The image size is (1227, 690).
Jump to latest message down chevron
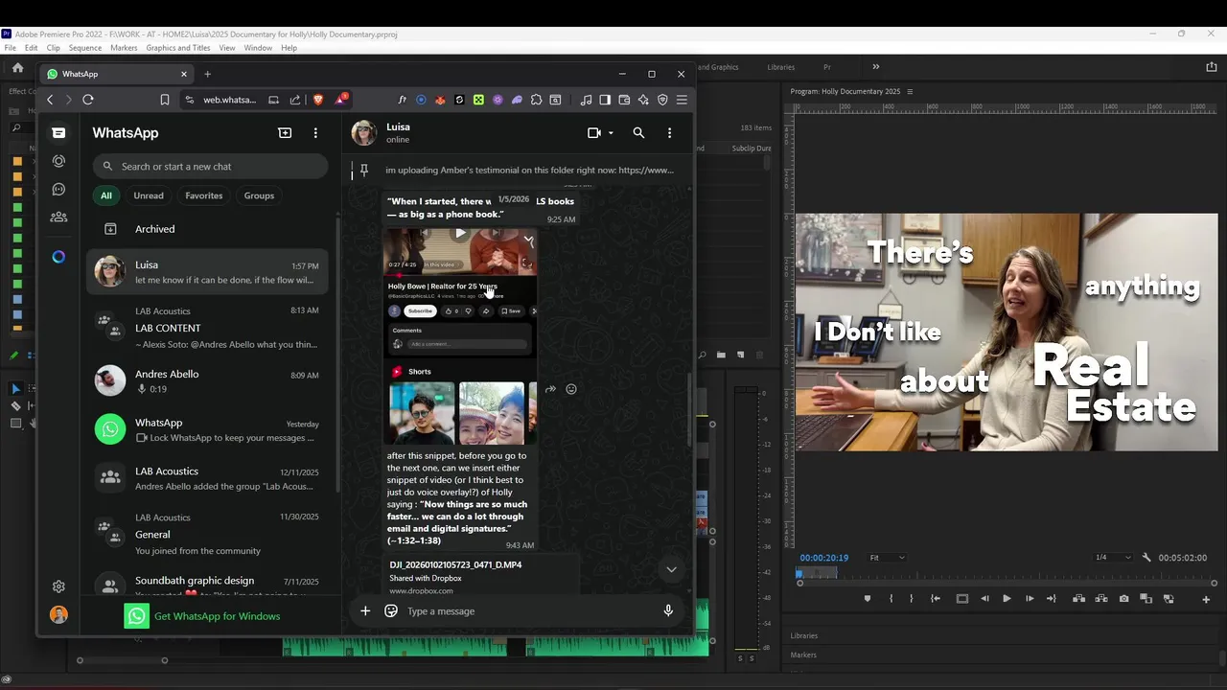(671, 569)
